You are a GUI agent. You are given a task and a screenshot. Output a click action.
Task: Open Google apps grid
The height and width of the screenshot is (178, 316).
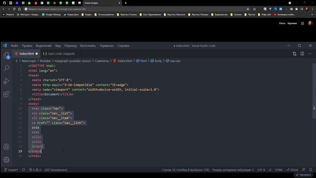(x=303, y=23)
